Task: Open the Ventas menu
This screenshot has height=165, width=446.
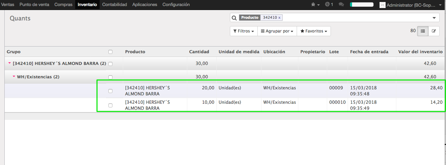Action: pyautogui.click(x=8, y=5)
